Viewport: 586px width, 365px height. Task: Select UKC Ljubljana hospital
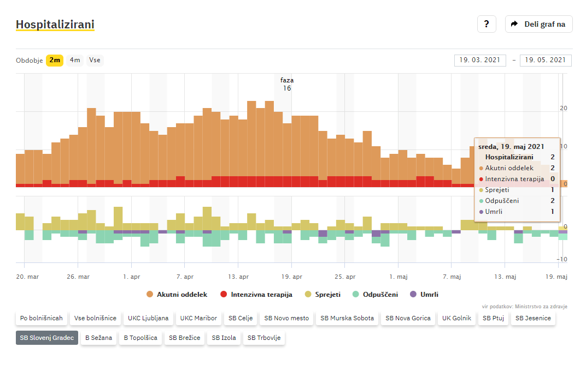click(x=148, y=318)
